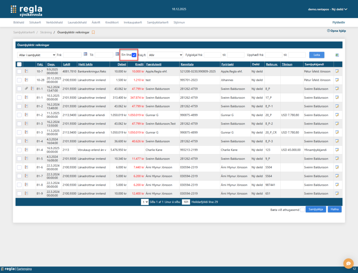Open the document icon for row 10-7
This screenshot has width=358, height=273.
26,71
